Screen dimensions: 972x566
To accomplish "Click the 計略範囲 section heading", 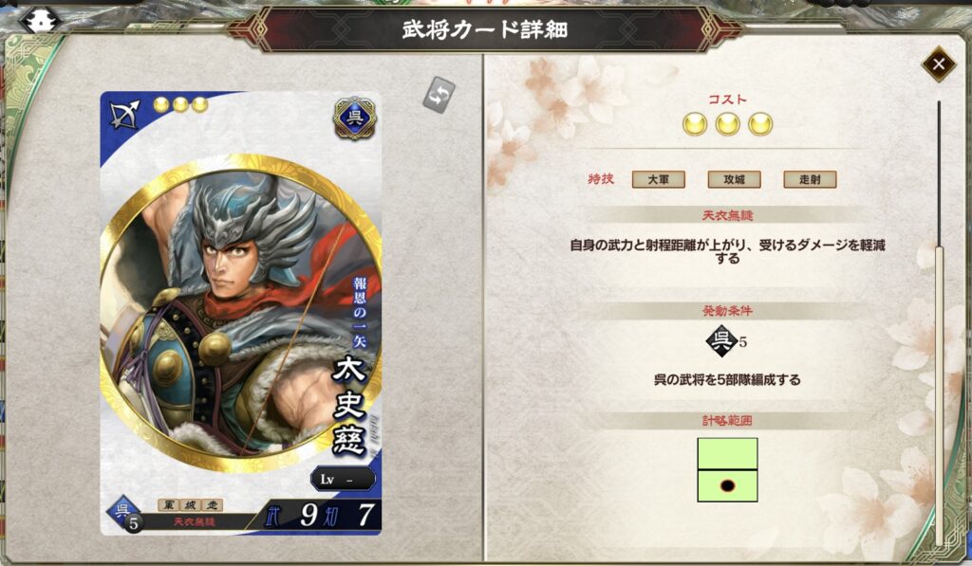I will (x=727, y=421).
